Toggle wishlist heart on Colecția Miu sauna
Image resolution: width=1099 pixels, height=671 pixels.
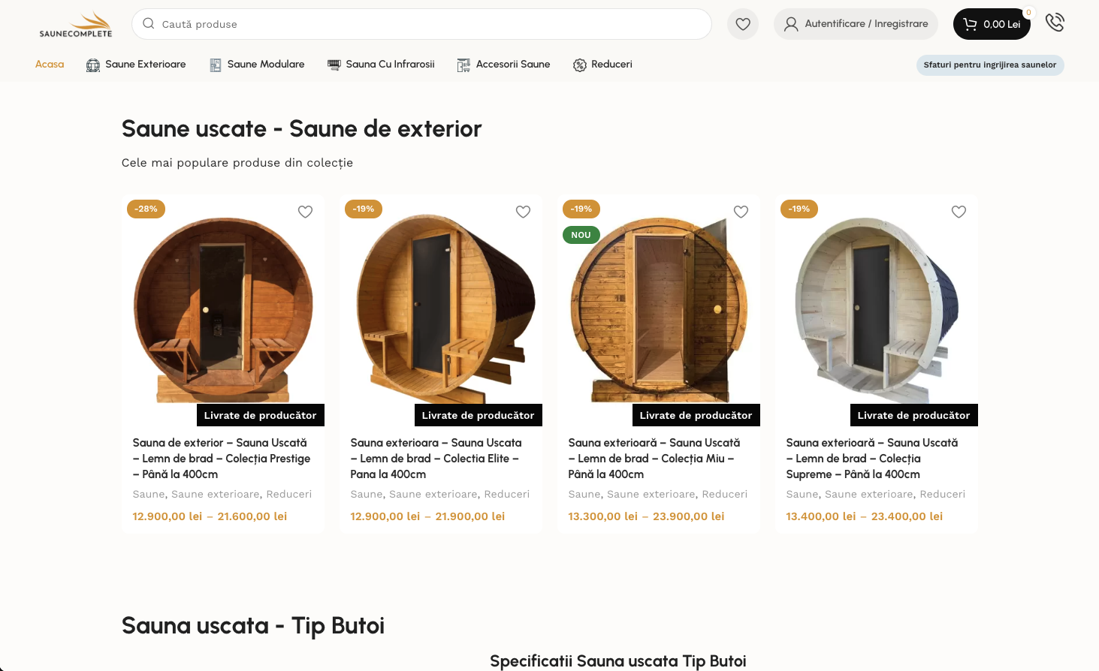[x=741, y=212]
